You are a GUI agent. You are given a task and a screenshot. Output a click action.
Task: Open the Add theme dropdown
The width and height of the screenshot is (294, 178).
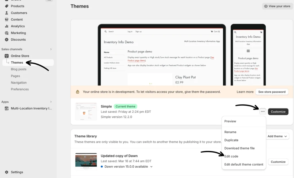click(278, 136)
